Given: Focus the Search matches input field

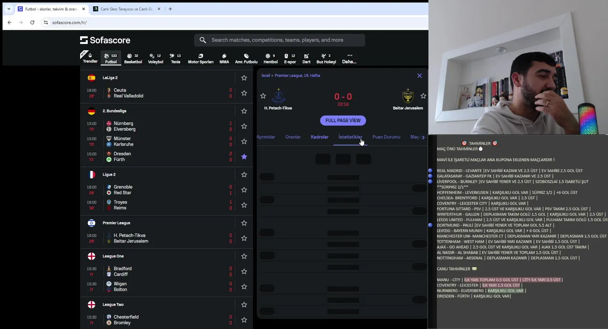Looking at the screenshot, I should point(280,40).
